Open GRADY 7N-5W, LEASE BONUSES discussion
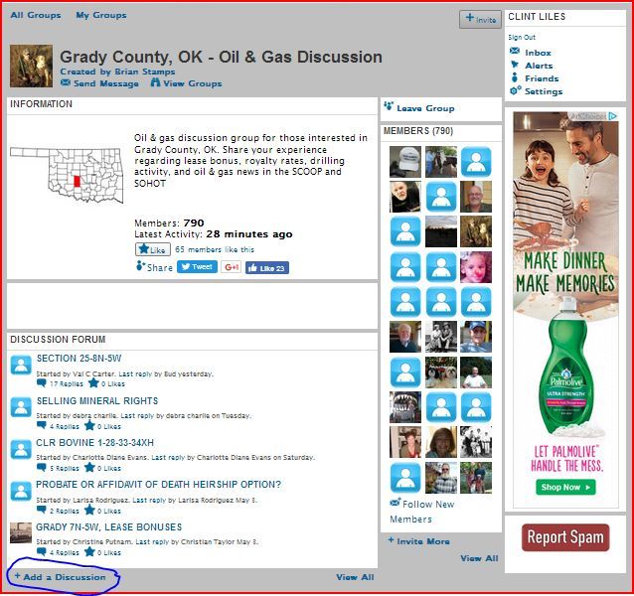This screenshot has width=634, height=596. [x=109, y=526]
